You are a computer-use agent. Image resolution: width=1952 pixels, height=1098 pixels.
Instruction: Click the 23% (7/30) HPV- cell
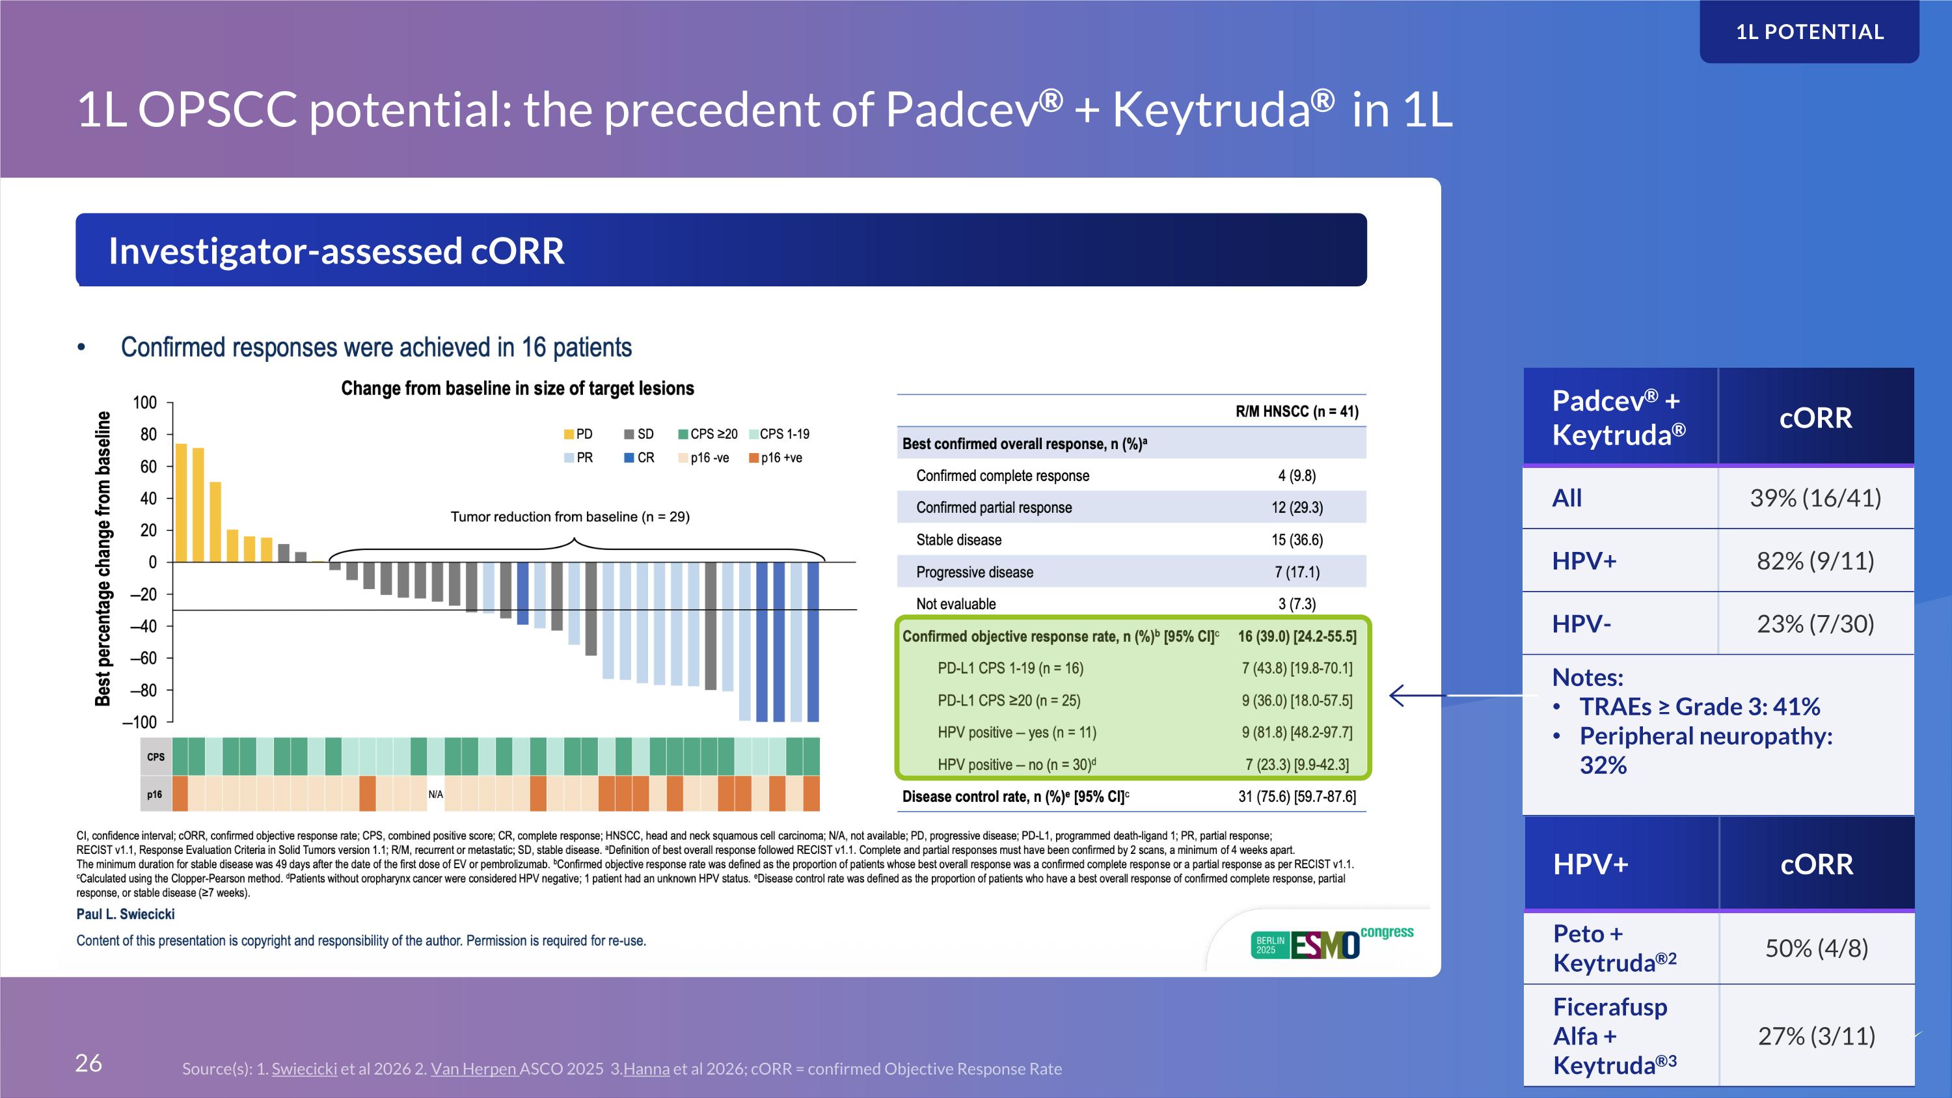1815,624
